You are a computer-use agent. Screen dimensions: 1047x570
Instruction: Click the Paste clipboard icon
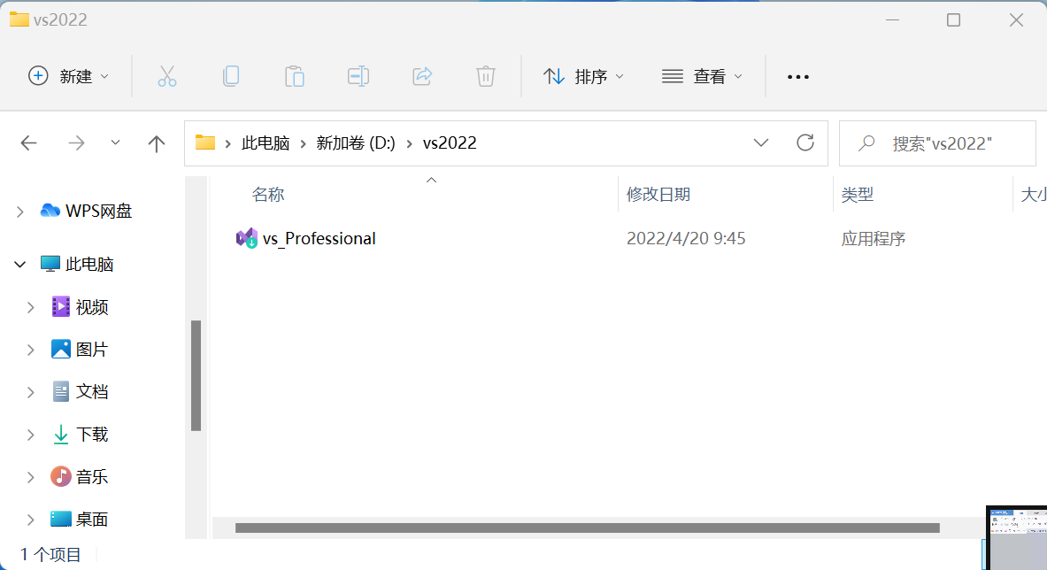tap(295, 77)
